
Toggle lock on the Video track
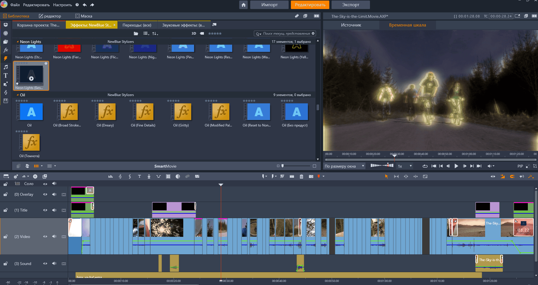pyautogui.click(x=5, y=237)
